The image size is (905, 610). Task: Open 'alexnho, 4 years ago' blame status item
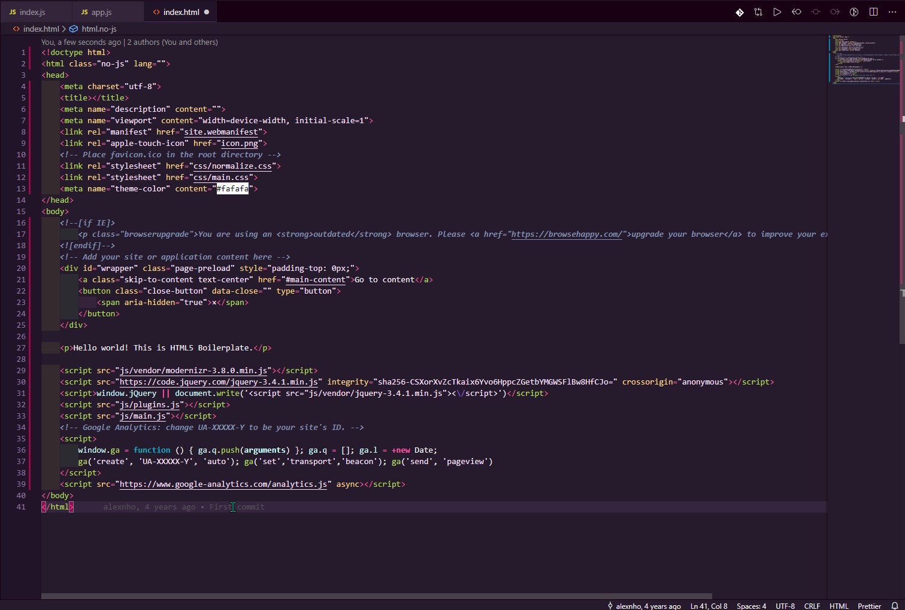click(x=644, y=606)
